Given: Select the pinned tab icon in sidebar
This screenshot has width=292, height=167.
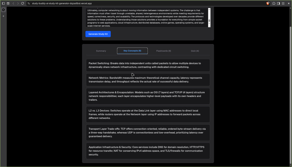Looking at the screenshot, I should point(3,10).
